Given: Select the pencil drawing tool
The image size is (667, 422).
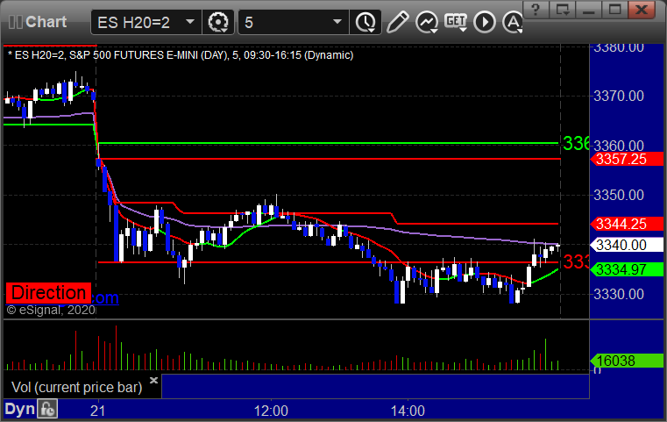Looking at the screenshot, I should tap(398, 22).
